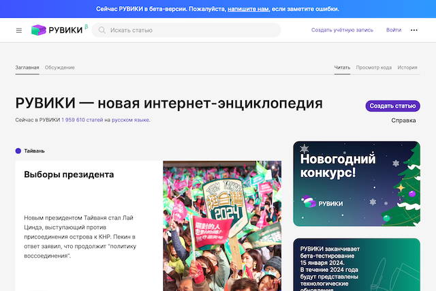This screenshot has width=436, height=291.
Task: Follow the напишите нам link in the banner
Action: (x=248, y=9)
